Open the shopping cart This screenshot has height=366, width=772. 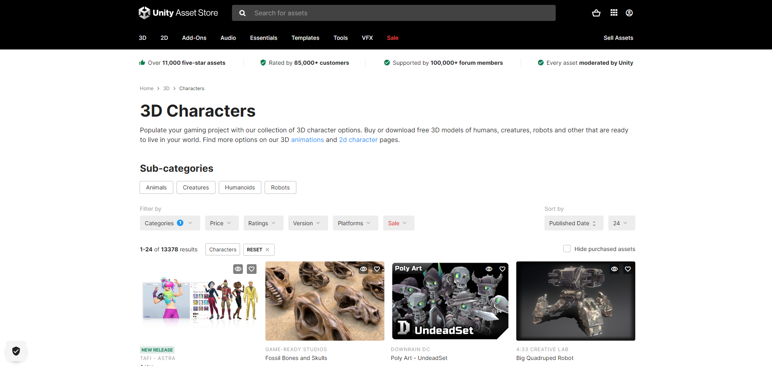pyautogui.click(x=596, y=13)
